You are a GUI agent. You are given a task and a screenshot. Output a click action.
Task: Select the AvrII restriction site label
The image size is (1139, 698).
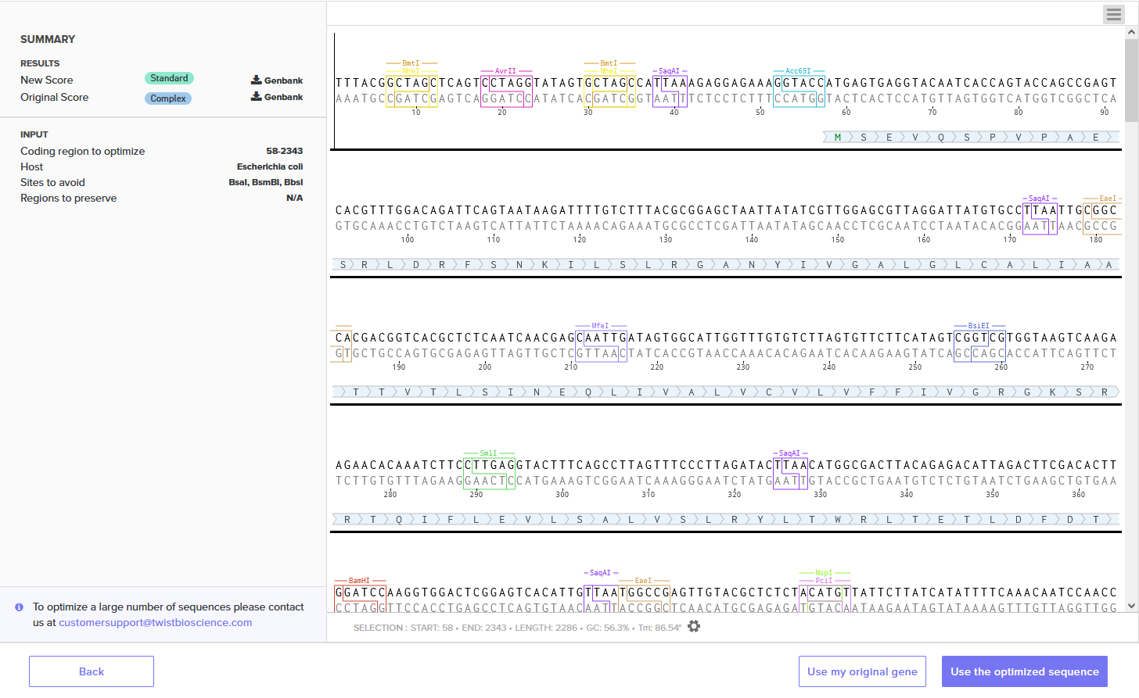pos(505,71)
